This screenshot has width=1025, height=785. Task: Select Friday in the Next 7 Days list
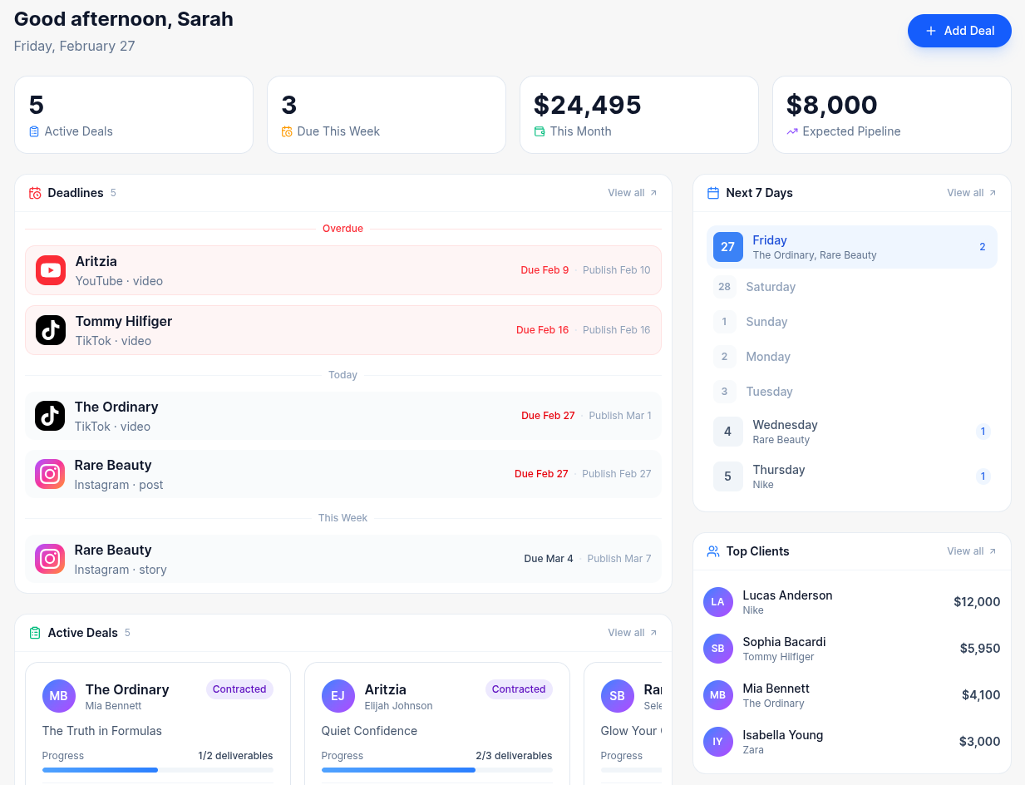[851, 247]
